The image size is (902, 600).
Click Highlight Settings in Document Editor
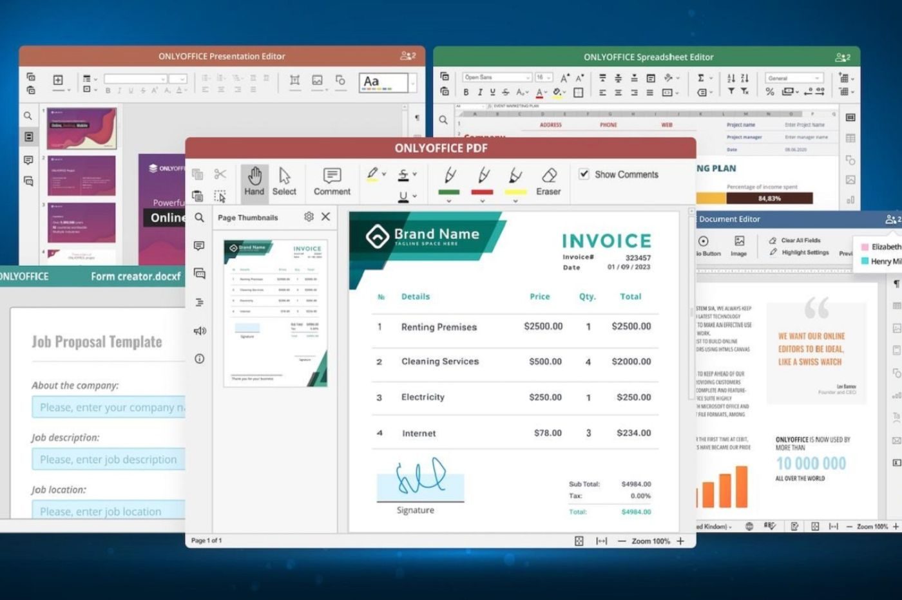[799, 252]
